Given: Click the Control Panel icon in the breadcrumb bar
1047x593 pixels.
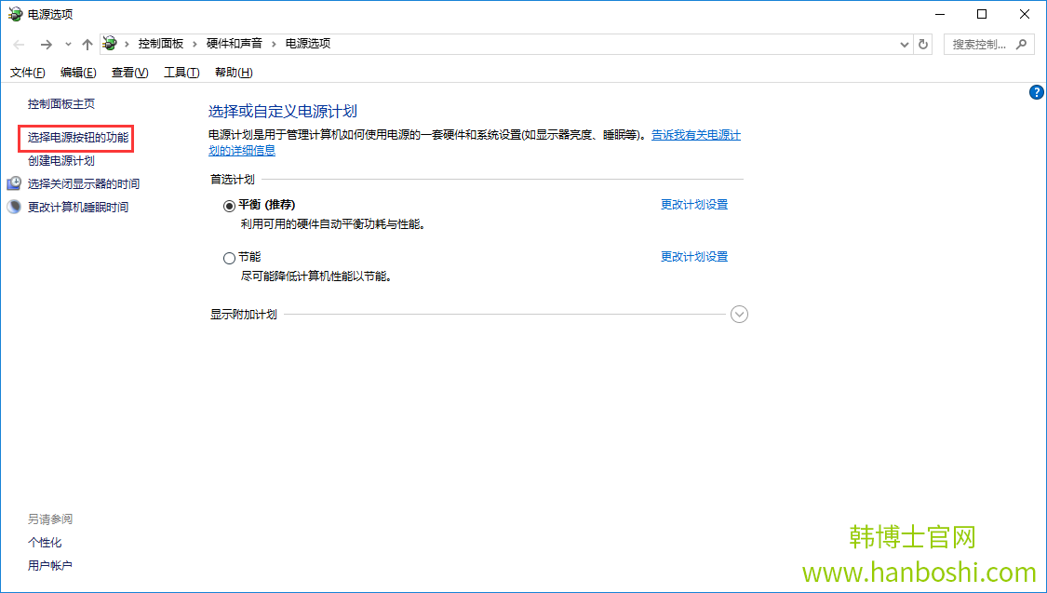Looking at the screenshot, I should point(109,43).
